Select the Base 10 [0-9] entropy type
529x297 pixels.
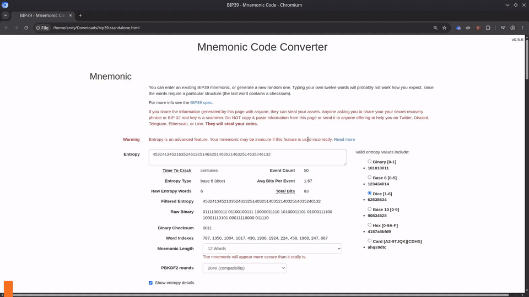(369, 209)
